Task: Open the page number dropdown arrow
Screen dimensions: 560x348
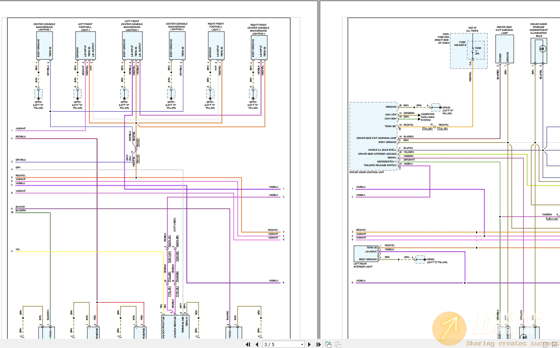Action: click(302, 345)
